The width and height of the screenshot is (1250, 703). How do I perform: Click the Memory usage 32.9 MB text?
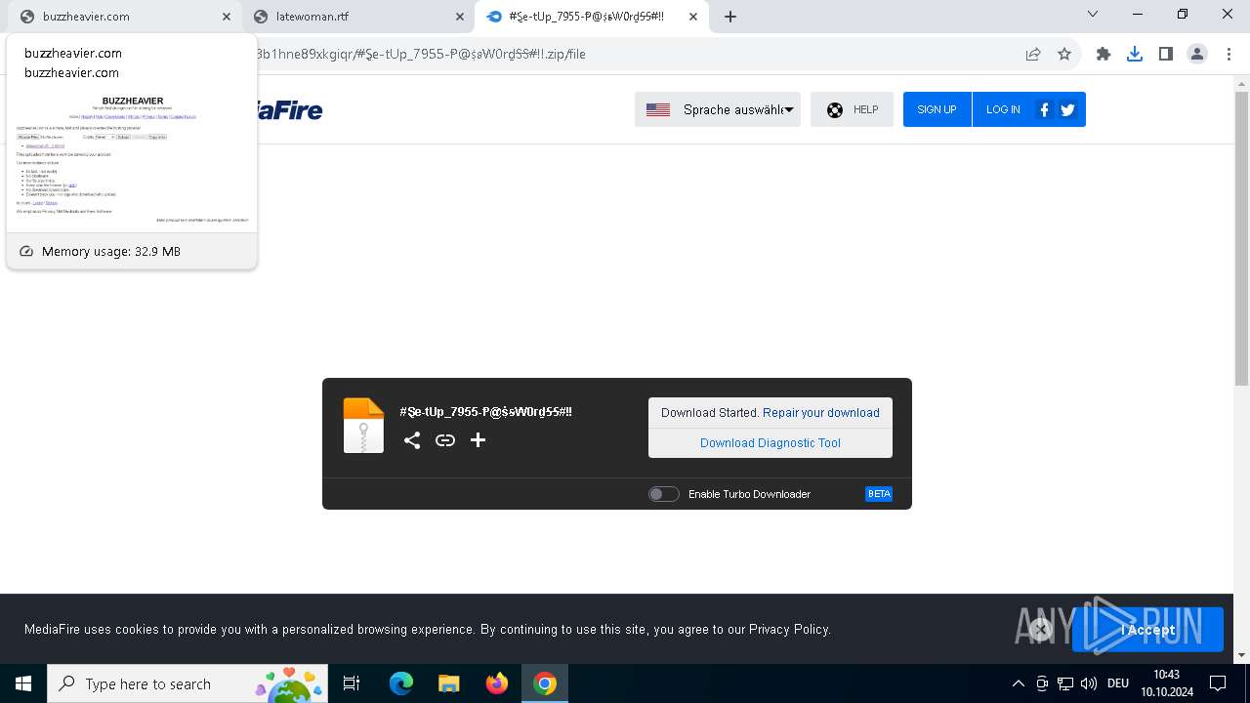pos(111,251)
